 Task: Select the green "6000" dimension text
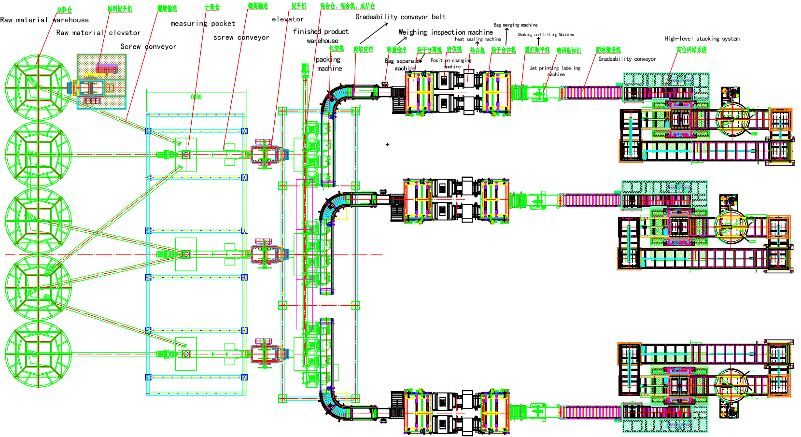click(196, 97)
